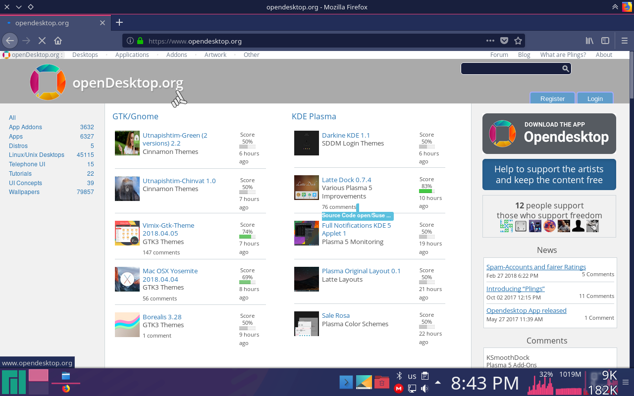The height and width of the screenshot is (396, 634).
Task: Click 'Help to support the artists' banner
Action: pyautogui.click(x=549, y=174)
